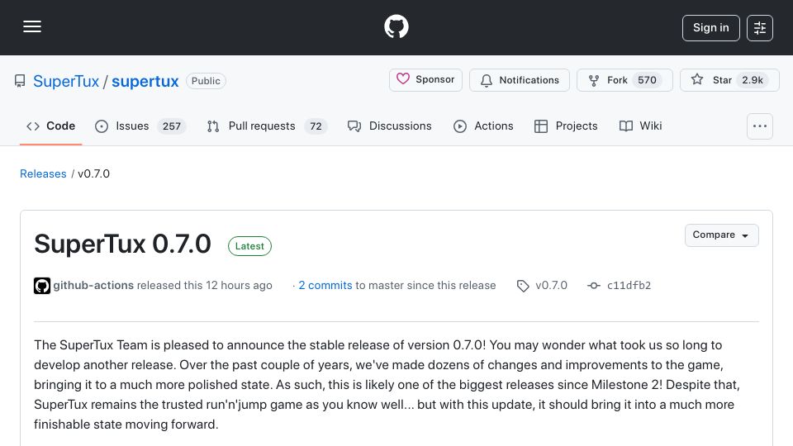Click the SuperTux 0.7.0 release title
The height and width of the screenshot is (446, 793).
click(x=122, y=244)
